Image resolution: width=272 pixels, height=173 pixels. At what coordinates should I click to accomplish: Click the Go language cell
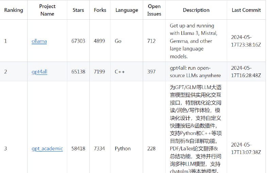(x=118, y=41)
